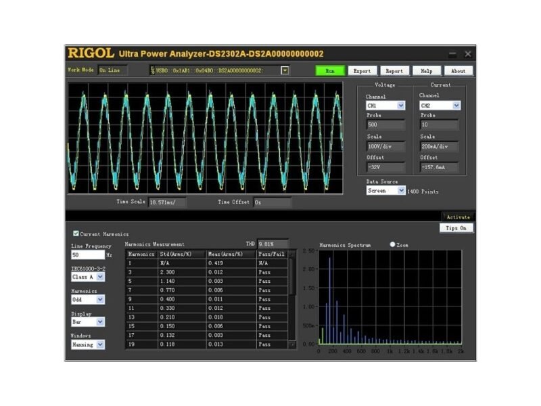The image size is (541, 406).
Task: Click the Current Probe 10 field
Action: tap(439, 125)
